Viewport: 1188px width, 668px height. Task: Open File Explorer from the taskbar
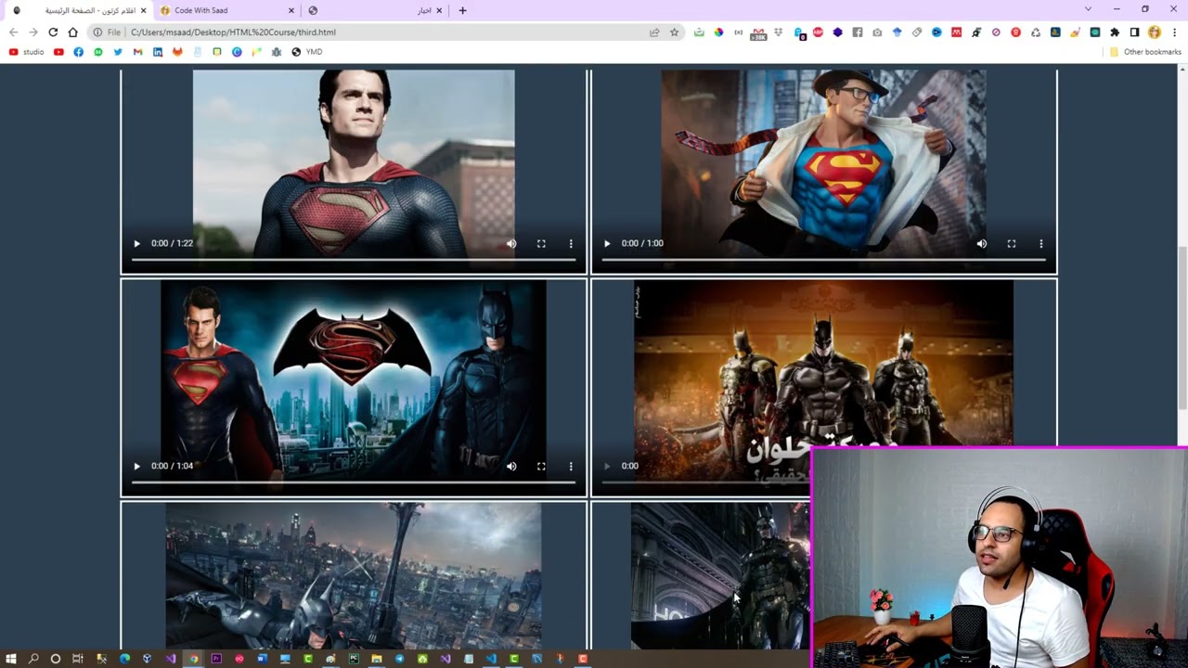click(x=377, y=659)
